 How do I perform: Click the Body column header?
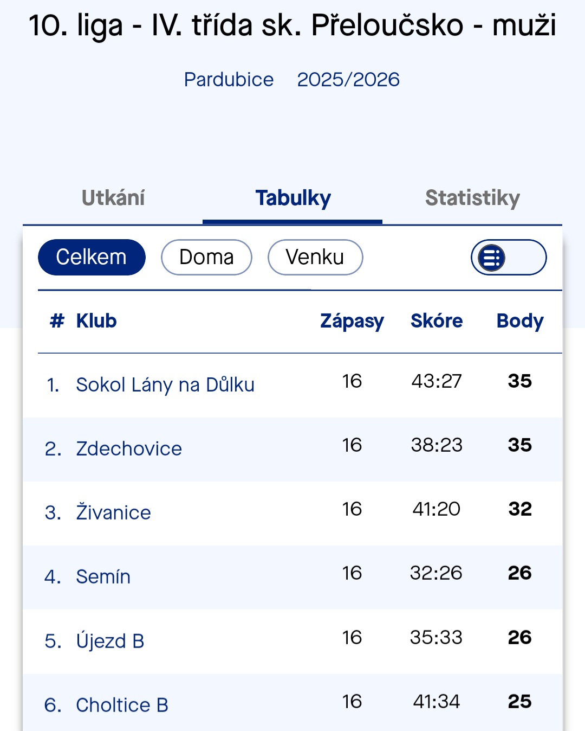point(520,321)
